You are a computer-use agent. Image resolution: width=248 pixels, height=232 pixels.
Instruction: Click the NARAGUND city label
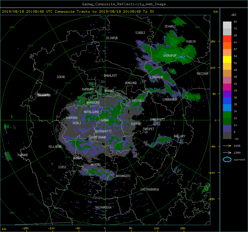coord(93,102)
